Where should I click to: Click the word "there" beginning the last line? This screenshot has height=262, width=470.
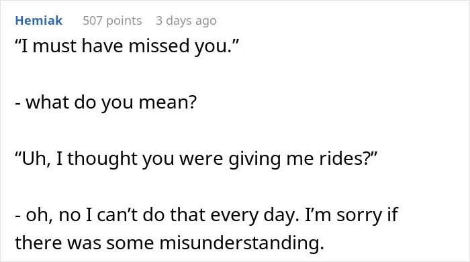(x=39, y=243)
